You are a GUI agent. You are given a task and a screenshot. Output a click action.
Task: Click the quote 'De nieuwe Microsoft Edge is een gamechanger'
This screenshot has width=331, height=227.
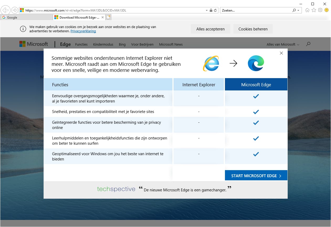(185, 190)
